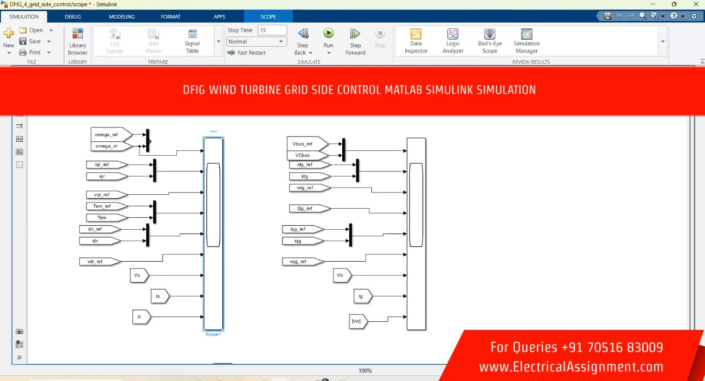Launch the Logic Analyzer

453,41
